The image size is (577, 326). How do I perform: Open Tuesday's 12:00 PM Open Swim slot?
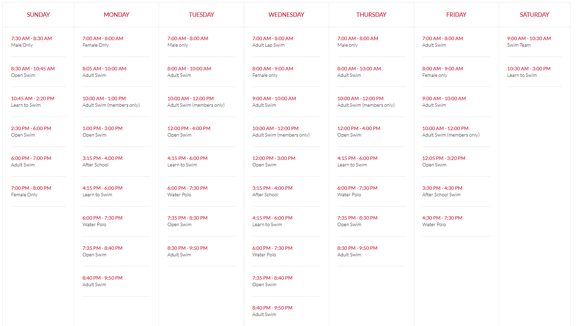pyautogui.click(x=189, y=131)
